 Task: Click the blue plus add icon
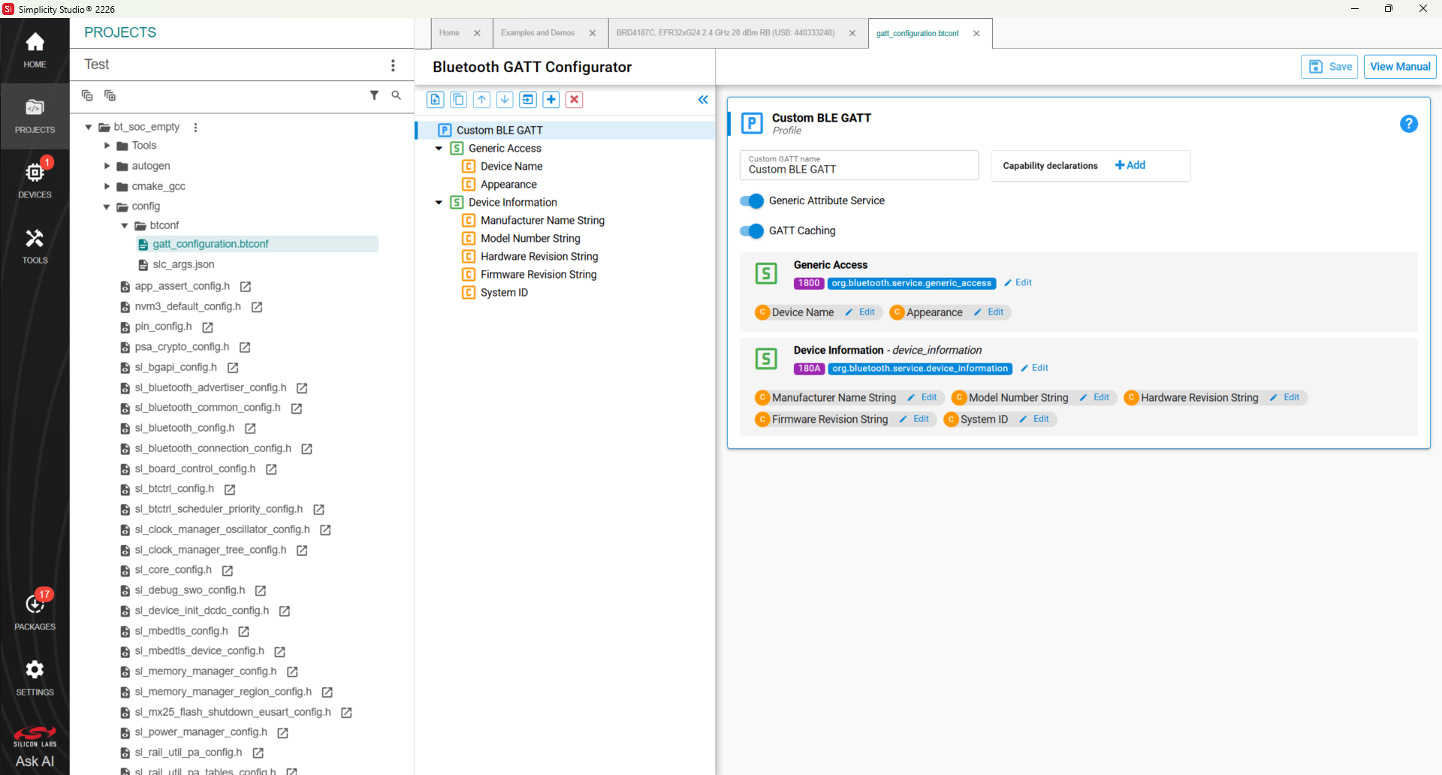click(x=551, y=99)
